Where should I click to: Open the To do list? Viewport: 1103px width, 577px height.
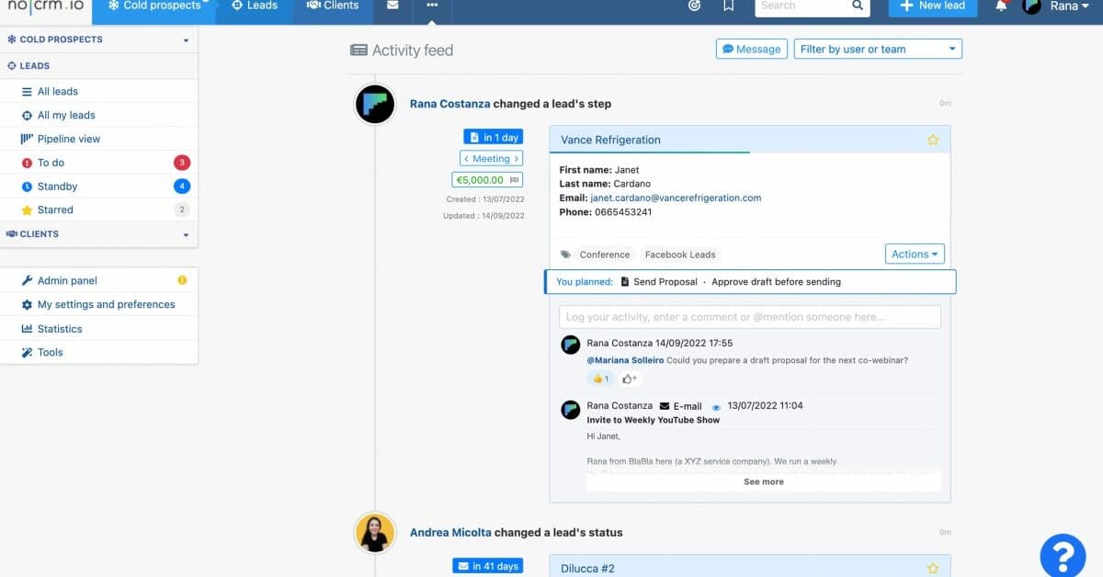point(99,163)
